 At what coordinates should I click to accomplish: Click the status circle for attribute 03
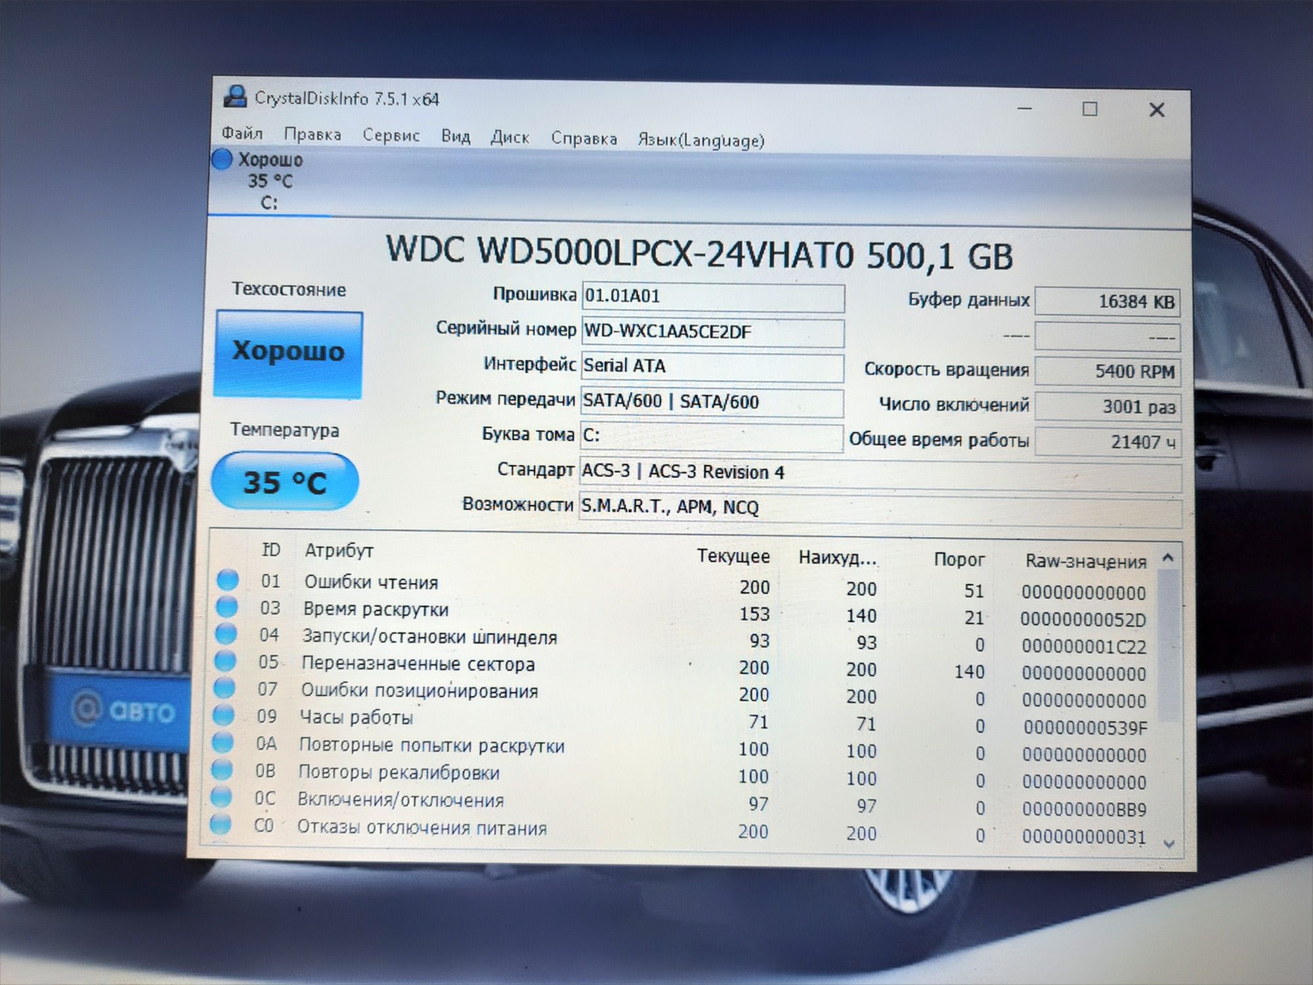pyautogui.click(x=226, y=607)
